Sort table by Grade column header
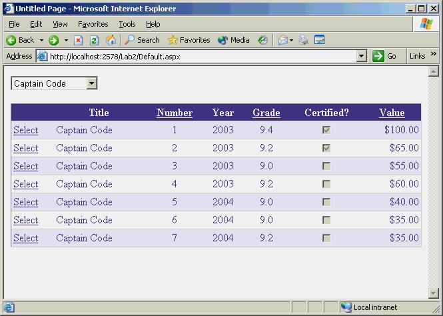443x316 pixels. point(266,113)
